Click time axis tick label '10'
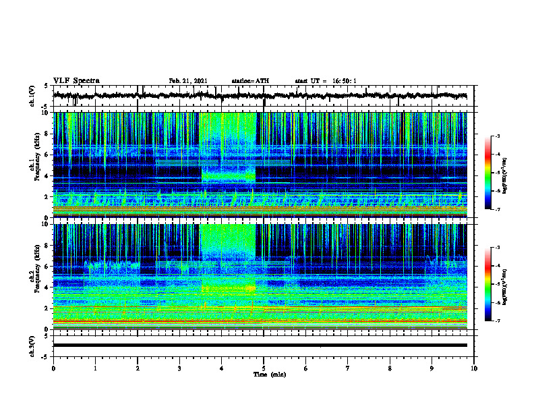Viewport: 534px width, 413px height. pyautogui.click(x=474, y=368)
